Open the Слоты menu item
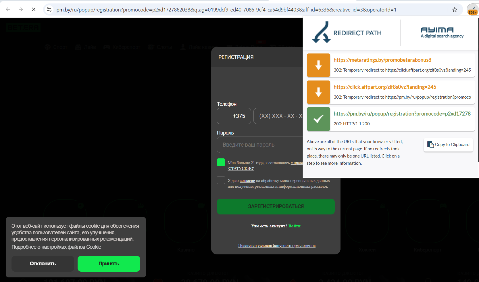The image size is (479, 282). point(160,47)
